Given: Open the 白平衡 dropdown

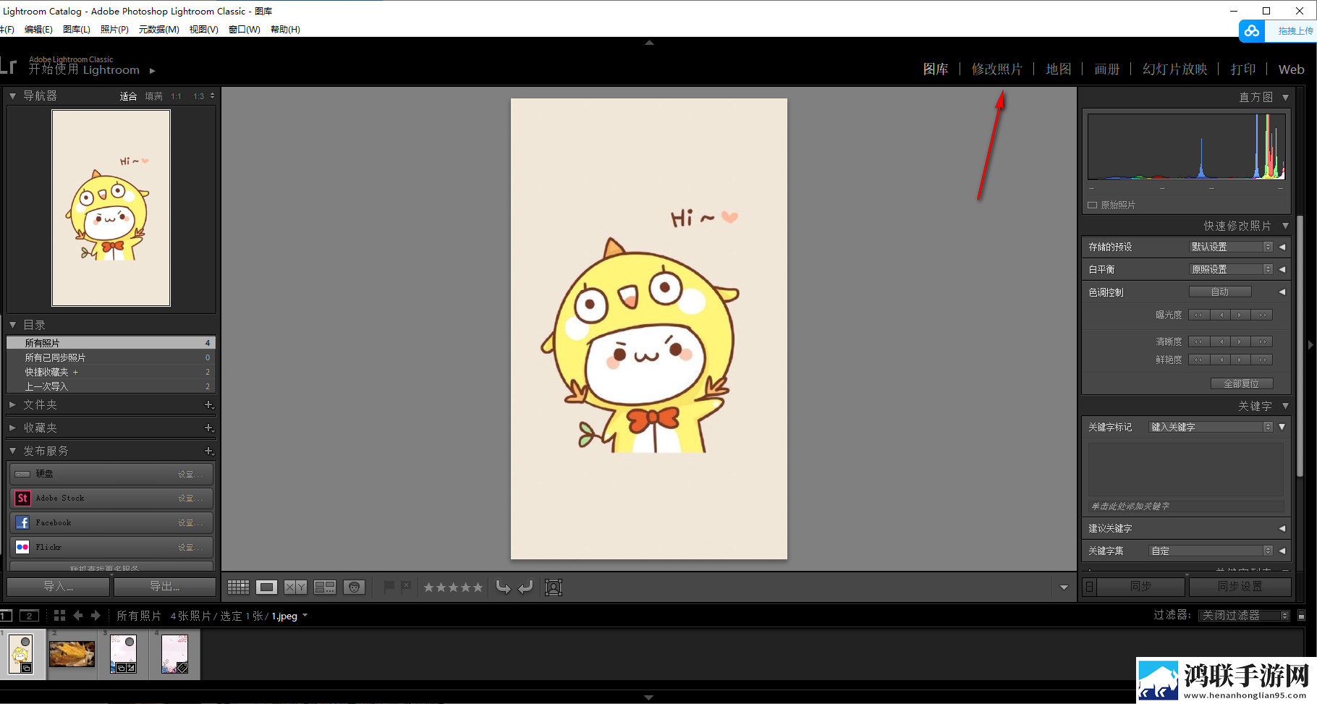Looking at the screenshot, I should [1231, 269].
